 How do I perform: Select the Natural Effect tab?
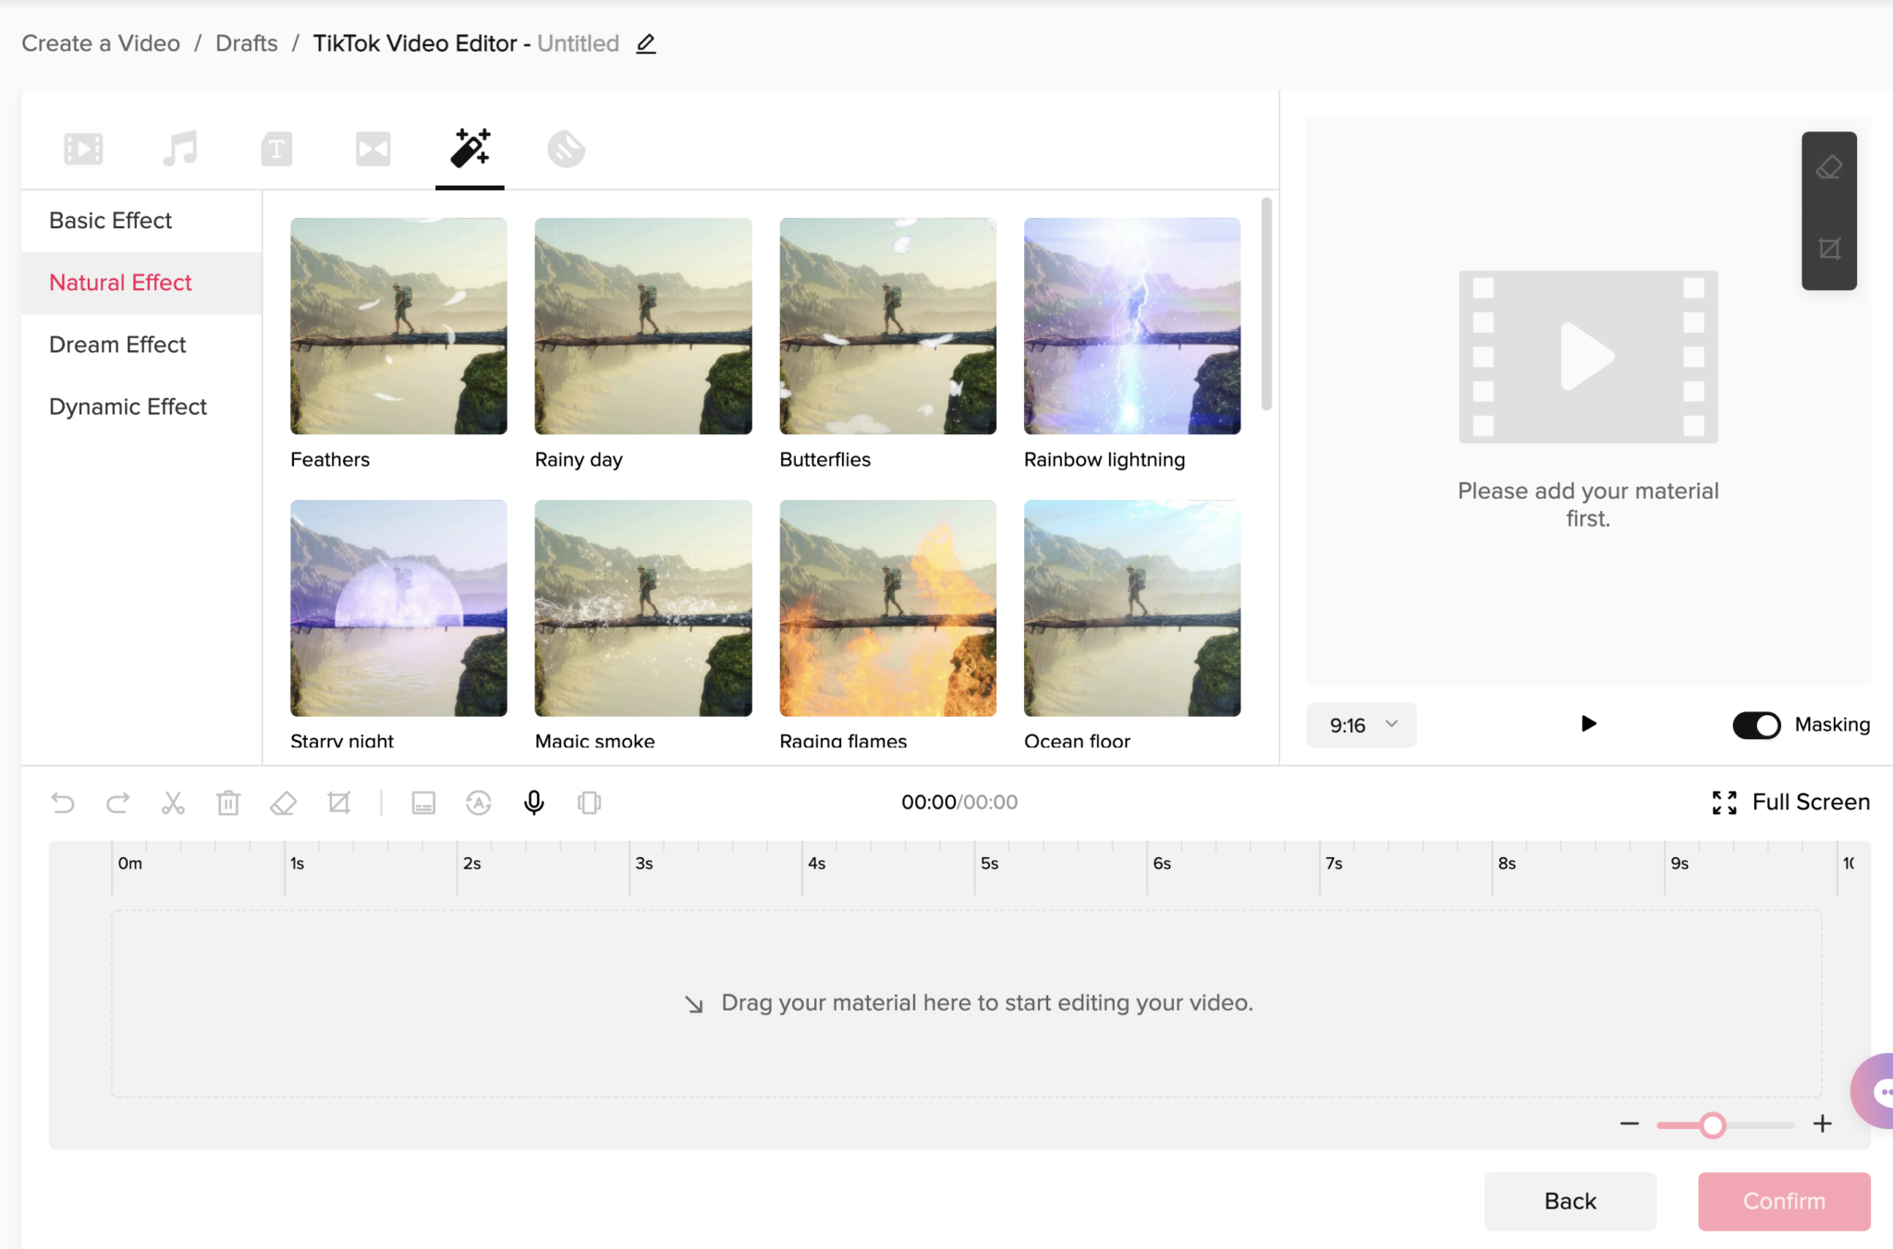point(120,282)
